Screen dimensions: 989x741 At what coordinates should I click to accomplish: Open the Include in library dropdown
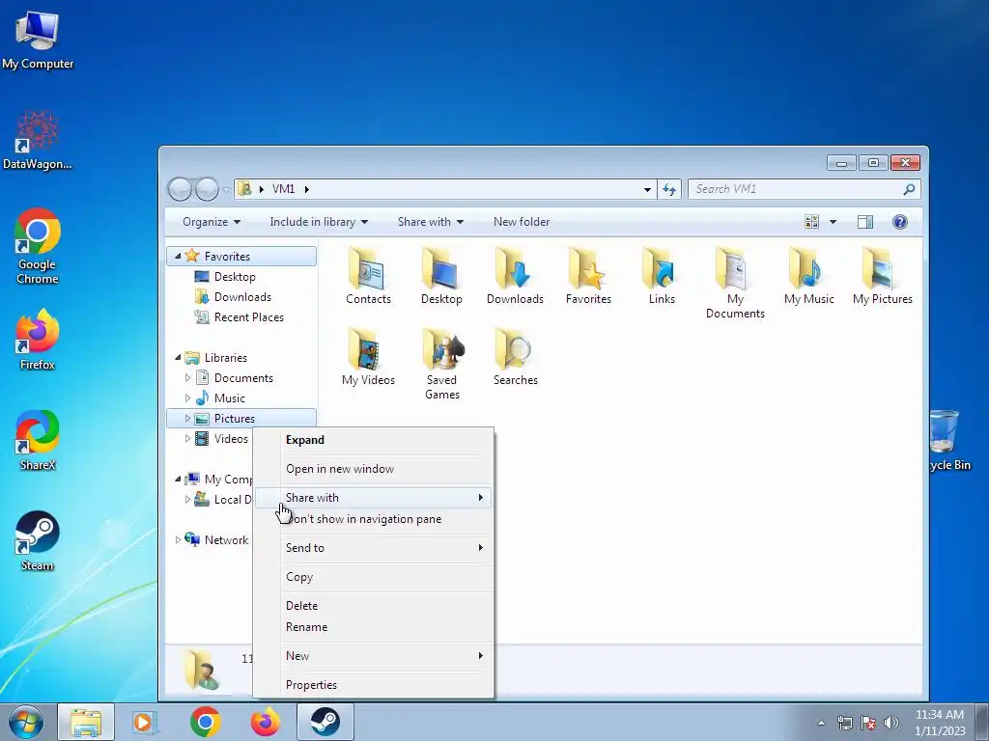click(319, 222)
